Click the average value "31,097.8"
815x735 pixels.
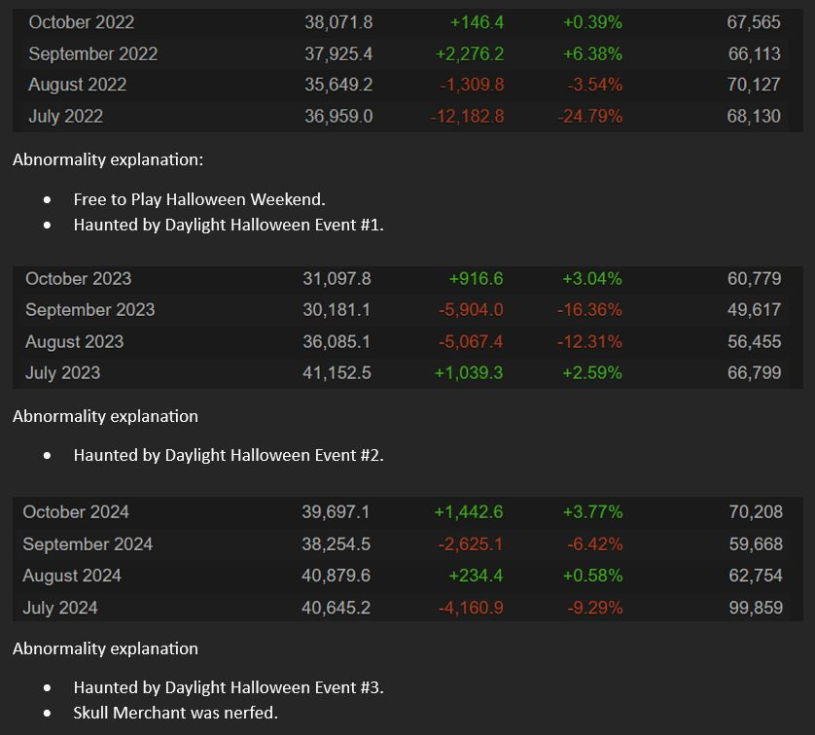point(337,279)
